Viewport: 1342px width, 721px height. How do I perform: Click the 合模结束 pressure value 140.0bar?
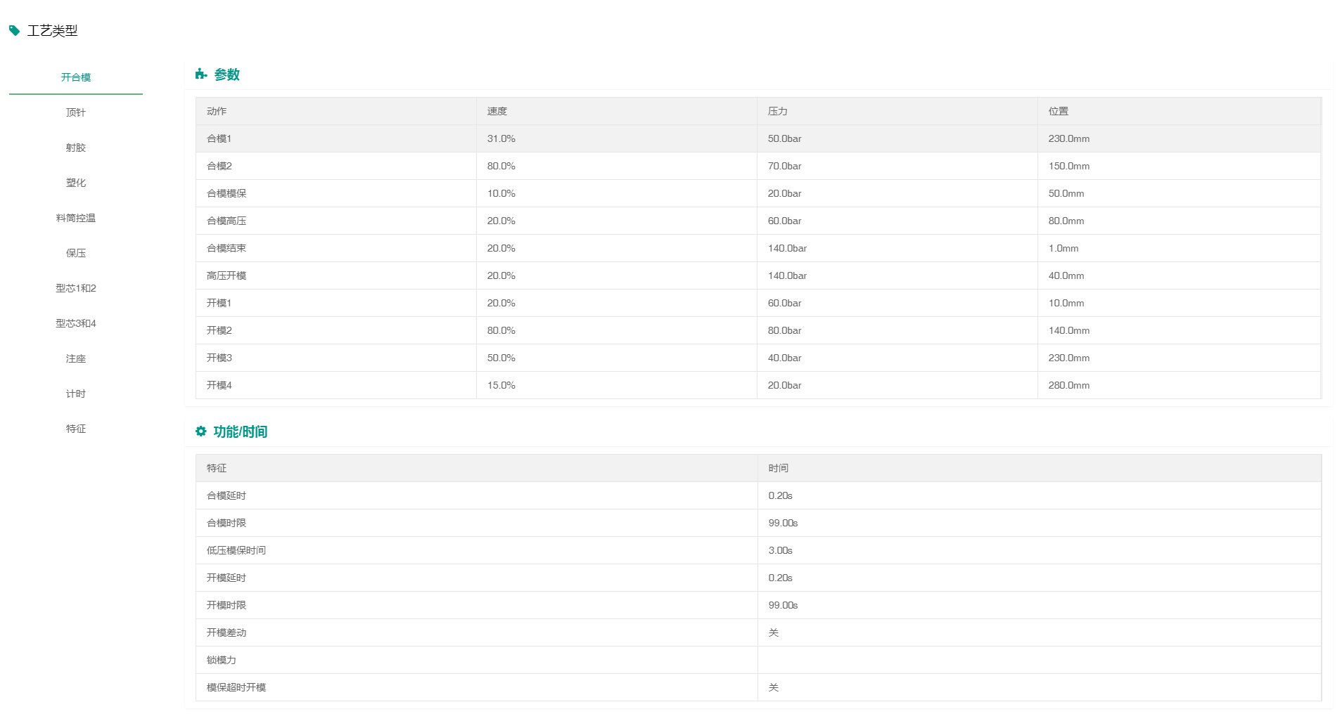pos(787,249)
